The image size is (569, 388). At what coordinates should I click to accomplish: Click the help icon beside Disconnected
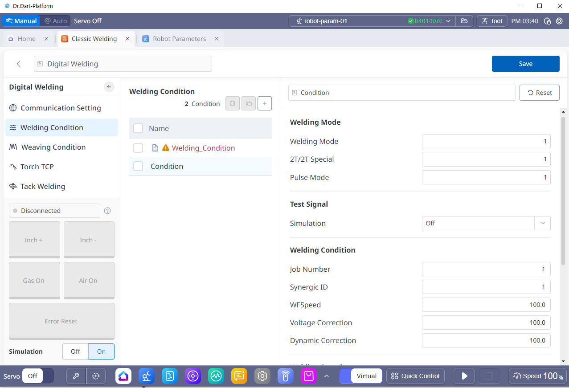pos(107,211)
